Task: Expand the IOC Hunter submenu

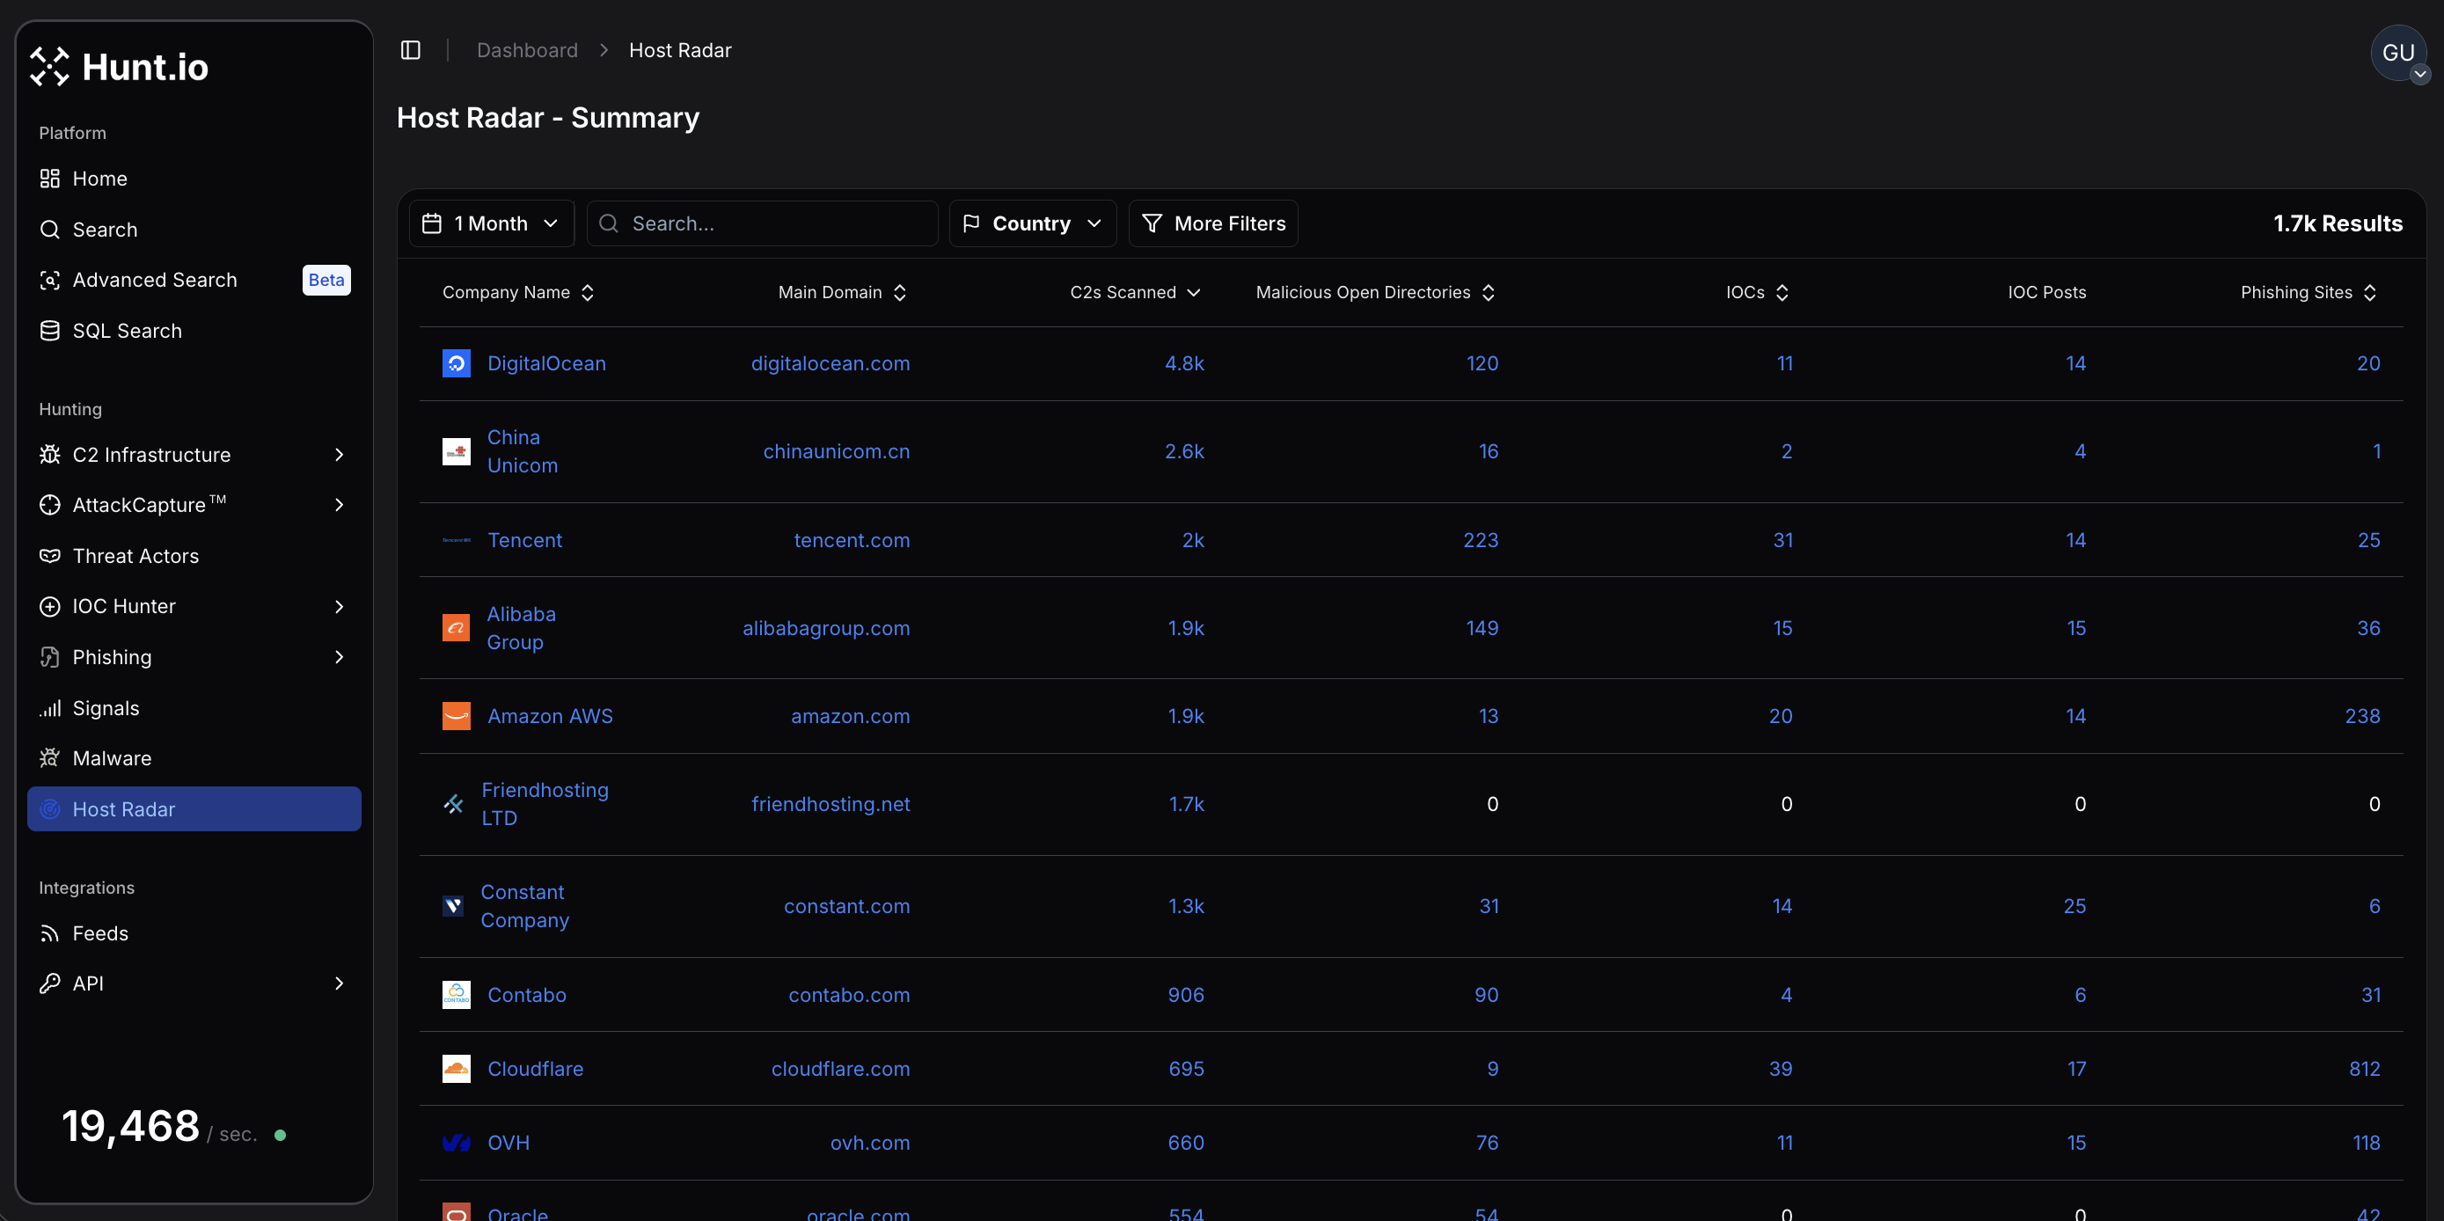Action: tap(339, 606)
